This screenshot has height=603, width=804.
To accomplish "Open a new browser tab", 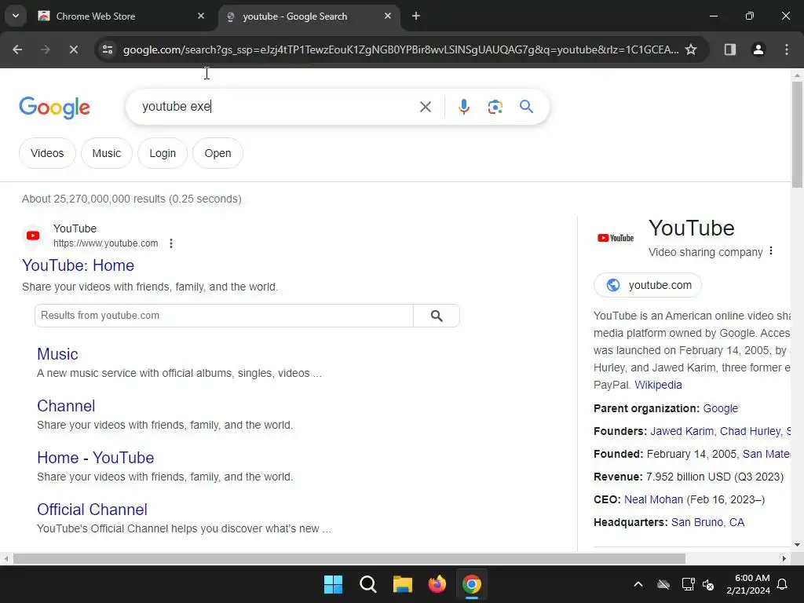I will tap(416, 16).
